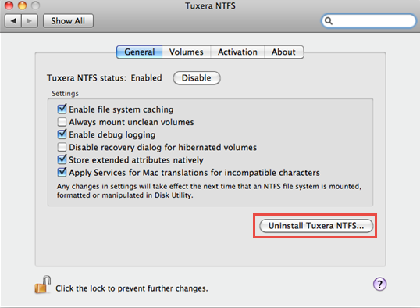Select the About tab
420x308 pixels.
(x=283, y=52)
